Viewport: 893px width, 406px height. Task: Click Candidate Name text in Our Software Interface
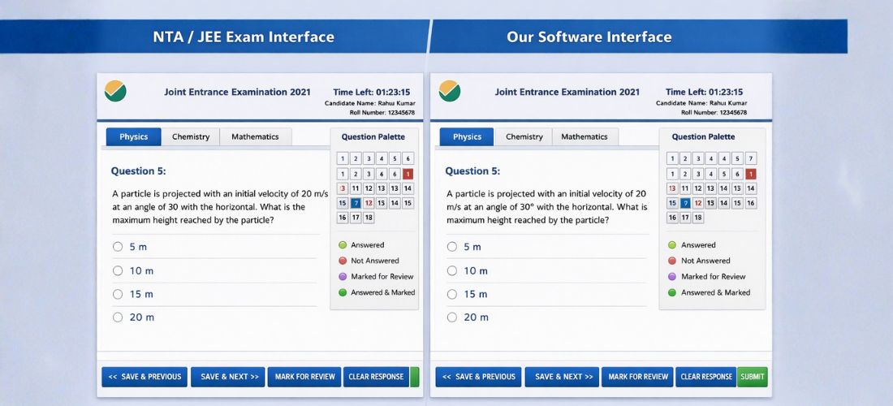click(701, 103)
